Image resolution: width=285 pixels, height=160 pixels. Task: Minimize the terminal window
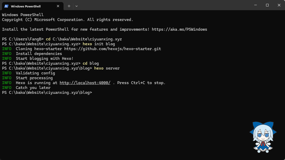click(256, 5)
